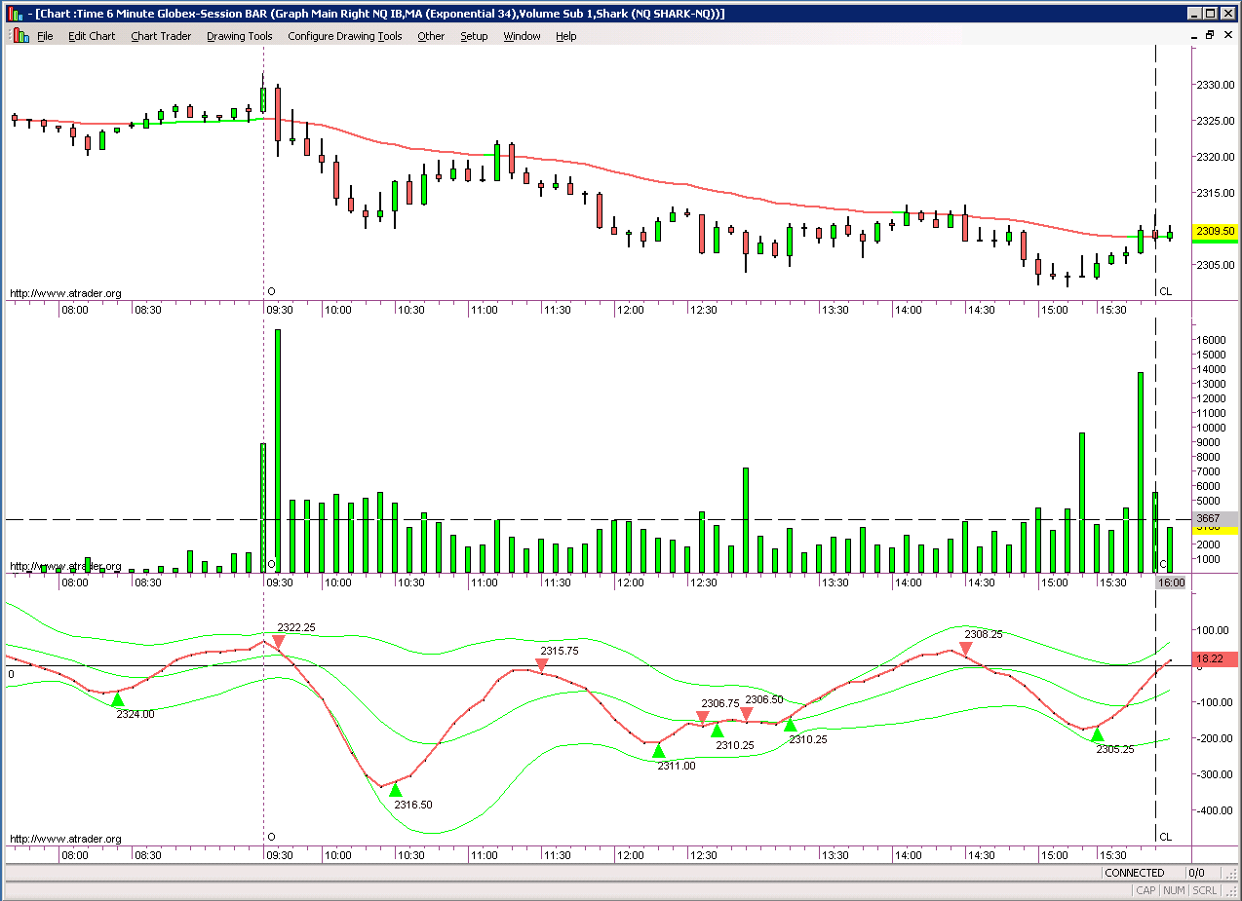Click the green buy arrow at 2311.00

tap(659, 751)
